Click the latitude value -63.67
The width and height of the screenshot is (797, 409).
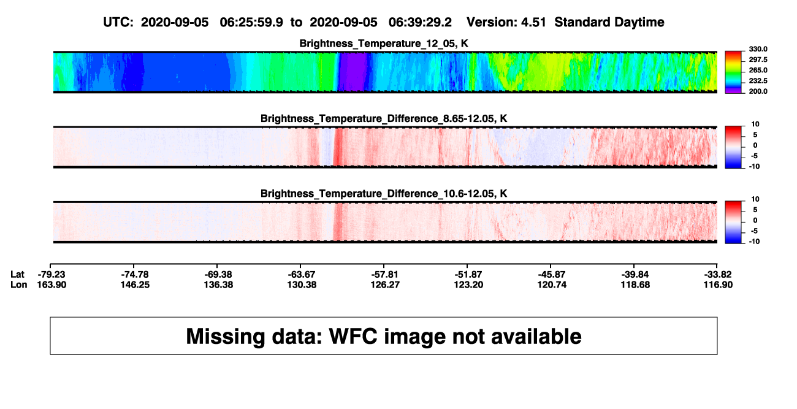tap(302, 274)
